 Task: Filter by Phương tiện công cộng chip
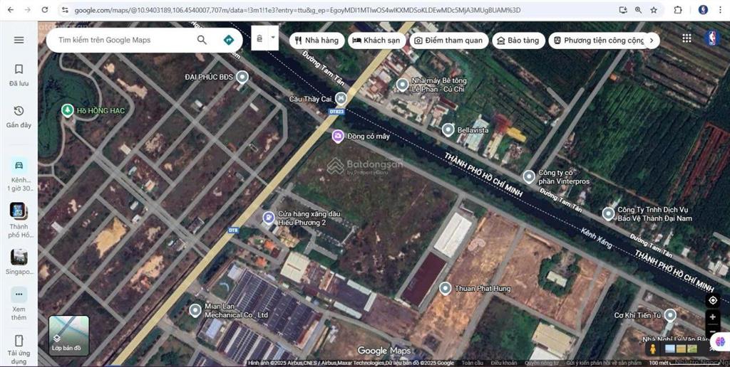point(598,41)
